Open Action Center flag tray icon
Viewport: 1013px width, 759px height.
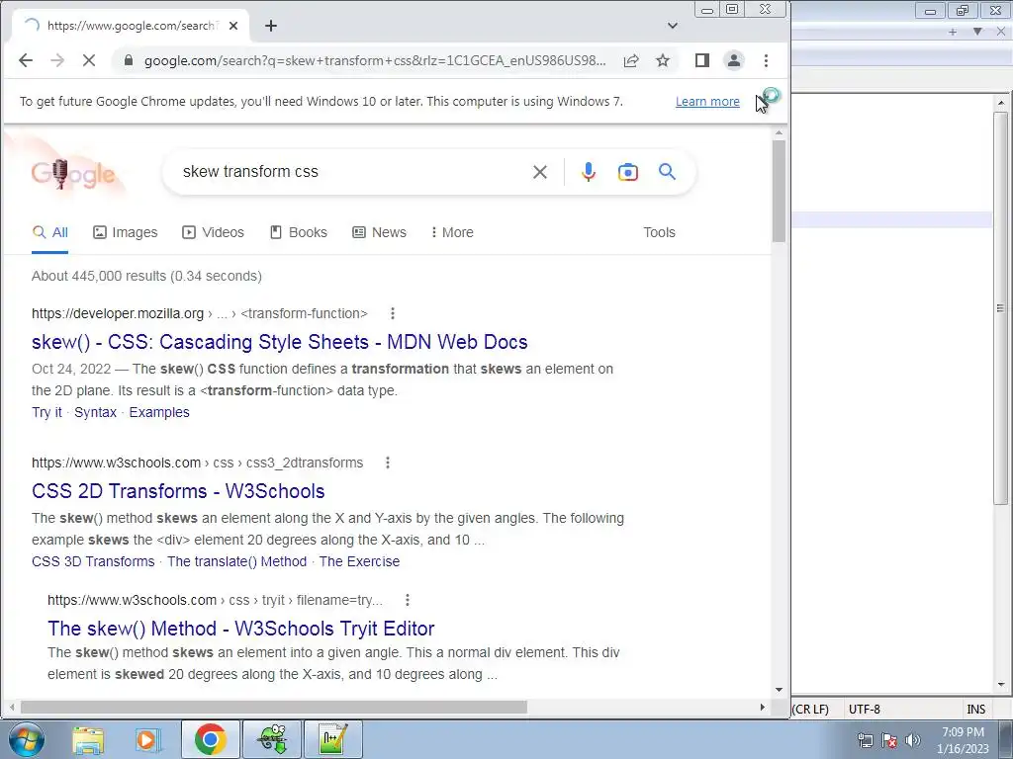coord(889,740)
